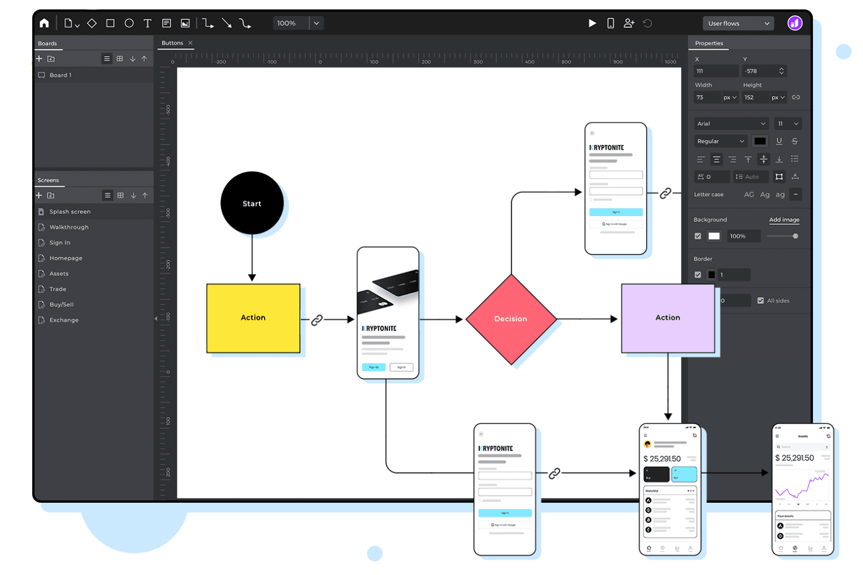Select the diamond shape tool
This screenshot has height=575, width=863.
coord(92,23)
